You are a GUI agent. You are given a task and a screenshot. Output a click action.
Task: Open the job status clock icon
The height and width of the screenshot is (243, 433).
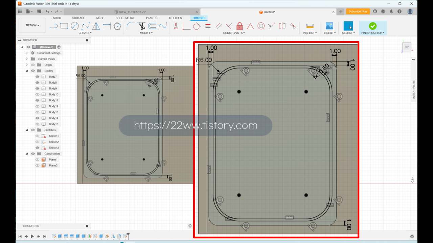point(383,11)
